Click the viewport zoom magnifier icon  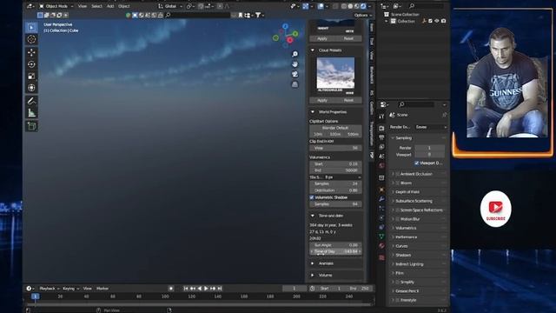coord(295,54)
